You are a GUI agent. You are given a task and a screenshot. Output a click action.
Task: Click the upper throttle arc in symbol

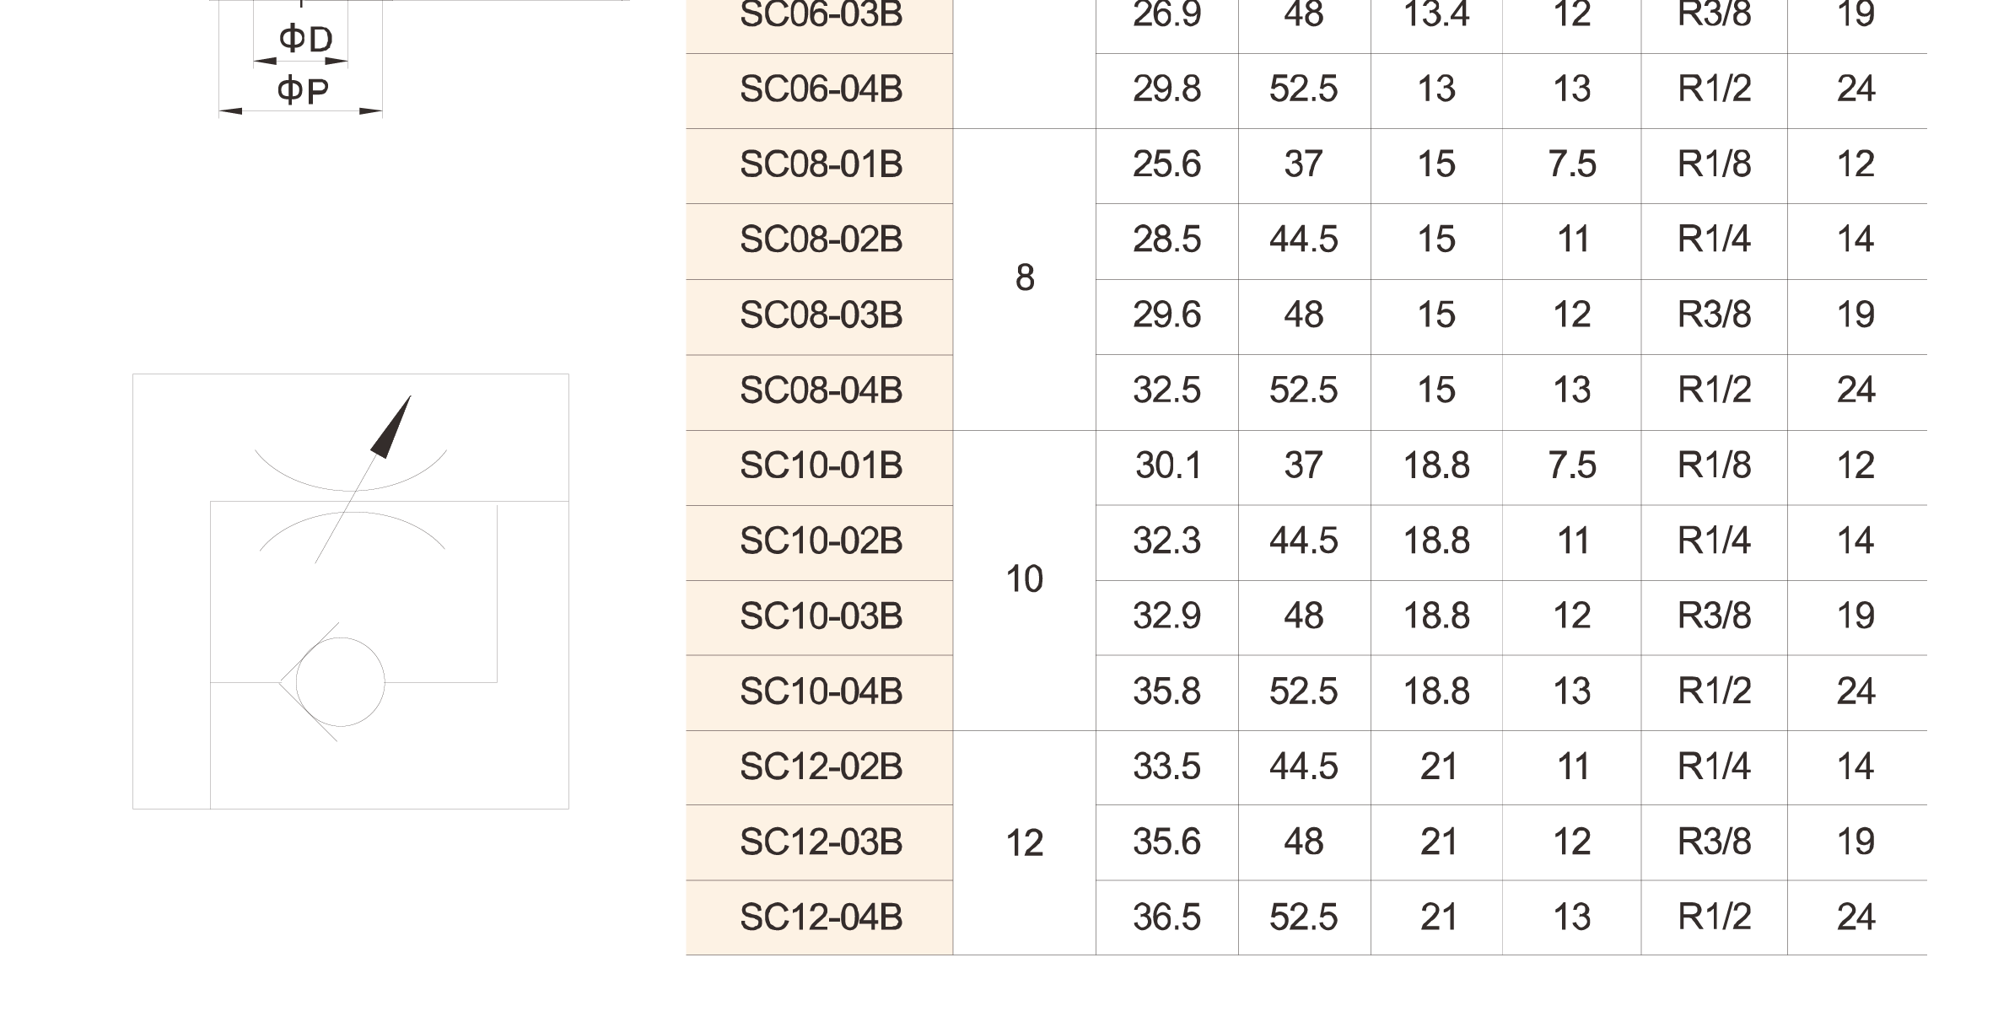click(351, 472)
